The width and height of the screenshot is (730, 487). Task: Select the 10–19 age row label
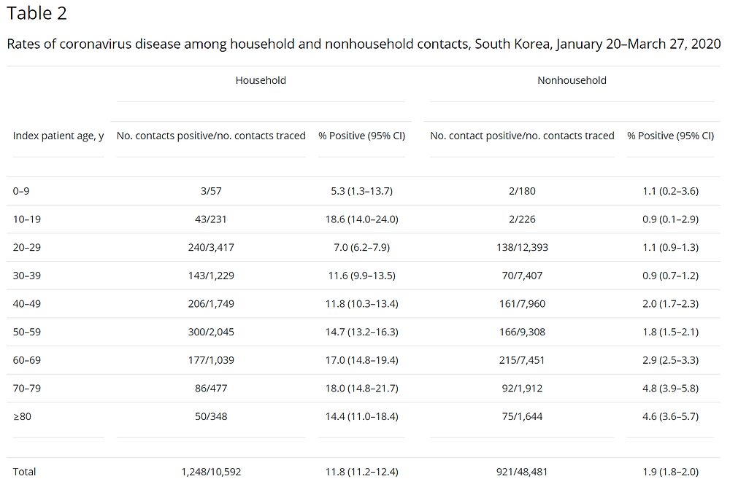click(26, 219)
